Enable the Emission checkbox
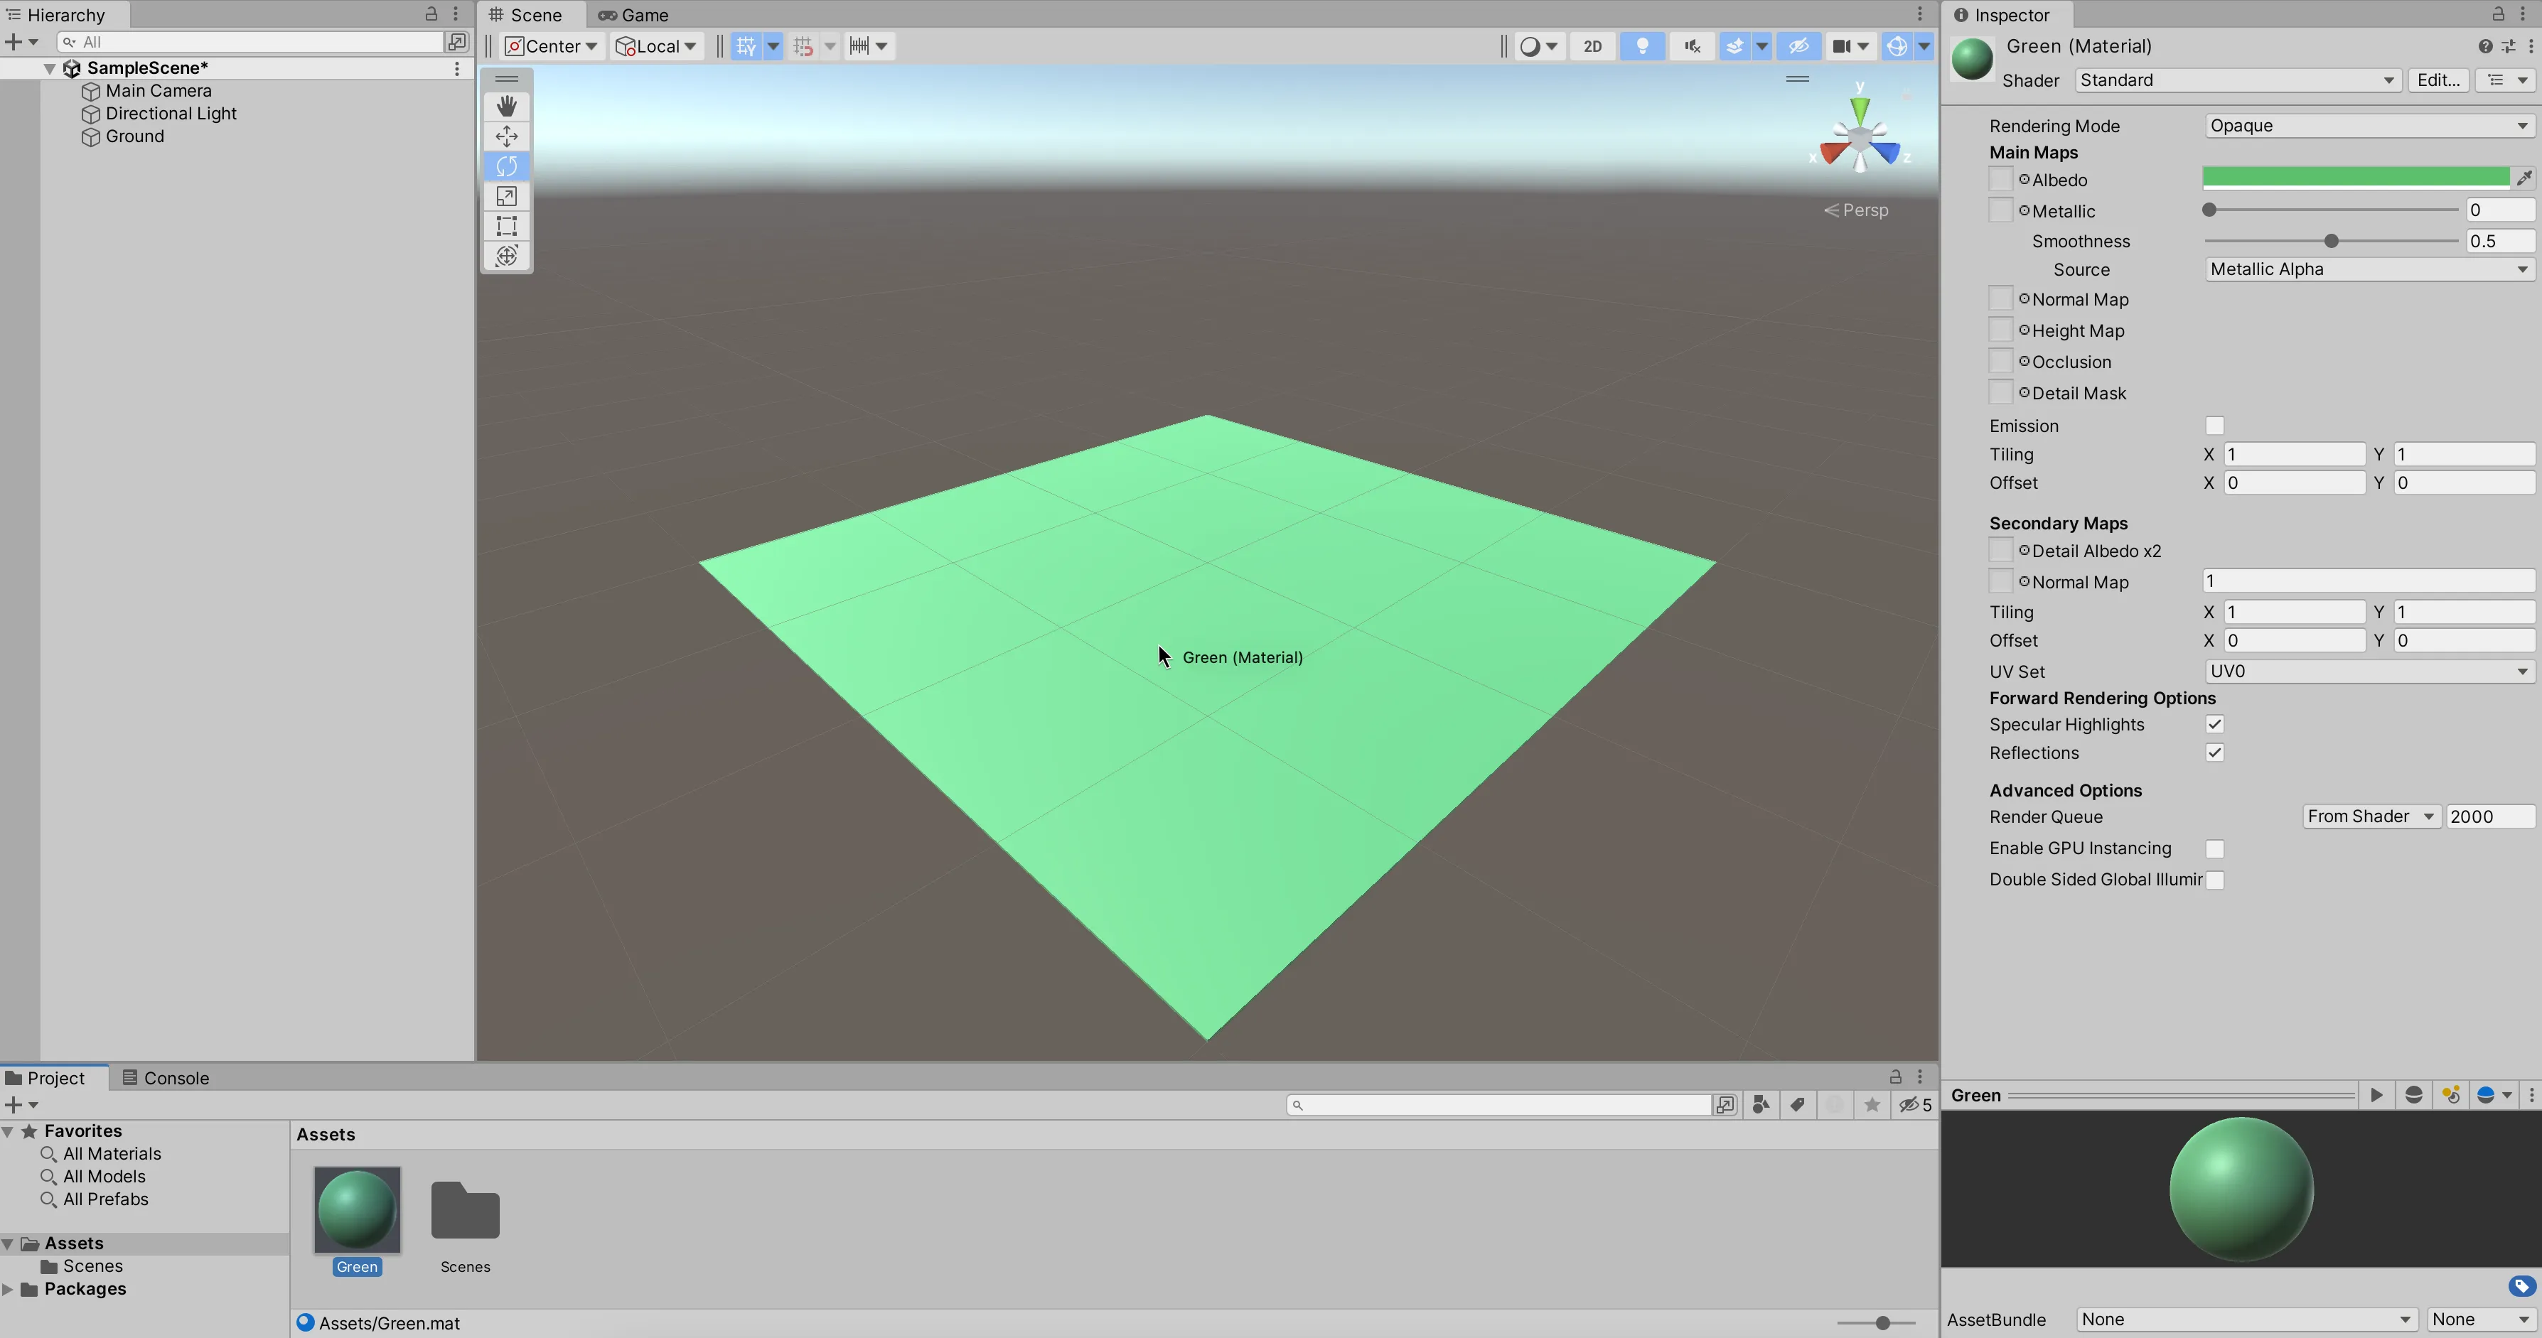The height and width of the screenshot is (1338, 2542). click(2214, 426)
